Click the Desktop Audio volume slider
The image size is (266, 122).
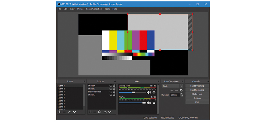133,92
